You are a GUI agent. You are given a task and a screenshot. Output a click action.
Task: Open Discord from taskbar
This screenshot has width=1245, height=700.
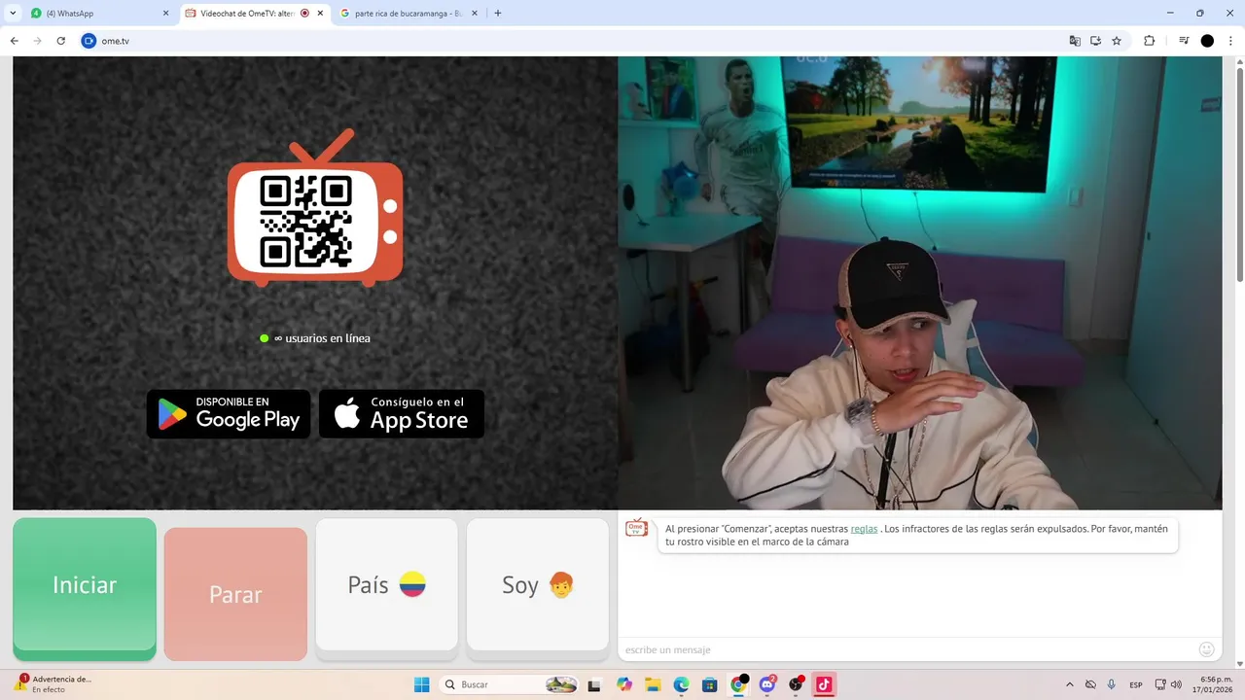(767, 684)
